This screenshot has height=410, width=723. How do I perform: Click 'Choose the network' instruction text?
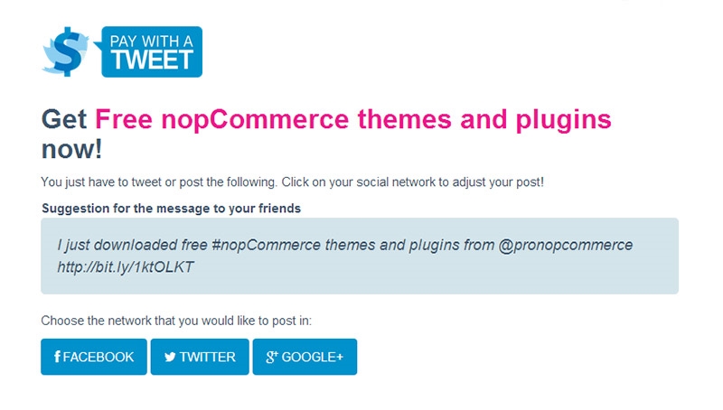point(176,321)
